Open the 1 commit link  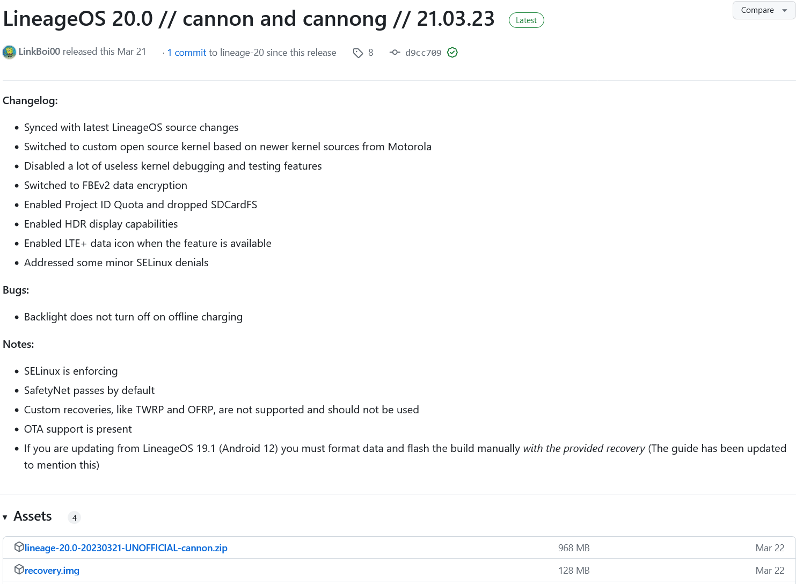(187, 53)
